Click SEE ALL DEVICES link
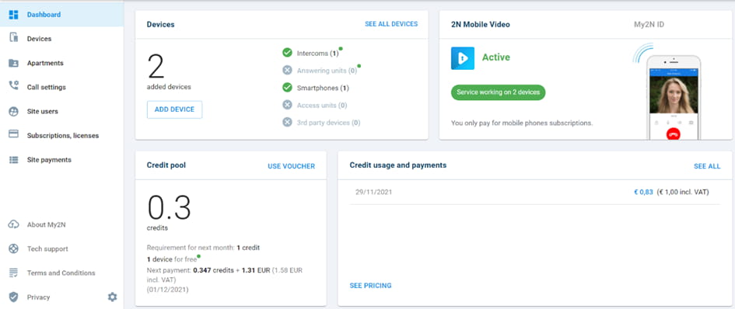This screenshot has width=735, height=309. [391, 24]
